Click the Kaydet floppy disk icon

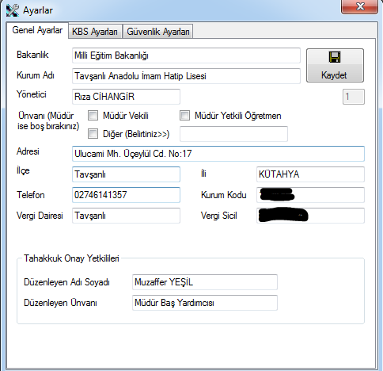click(335, 57)
